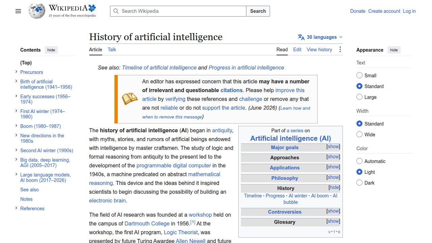Click the V link in navbox footer
This screenshot has height=243, width=432.
point(329,232)
